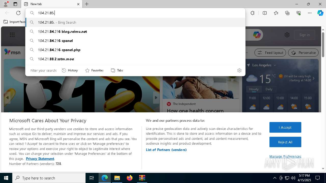Open the Collections toolbar icon
This screenshot has width=326, height=183.
click(287, 13)
